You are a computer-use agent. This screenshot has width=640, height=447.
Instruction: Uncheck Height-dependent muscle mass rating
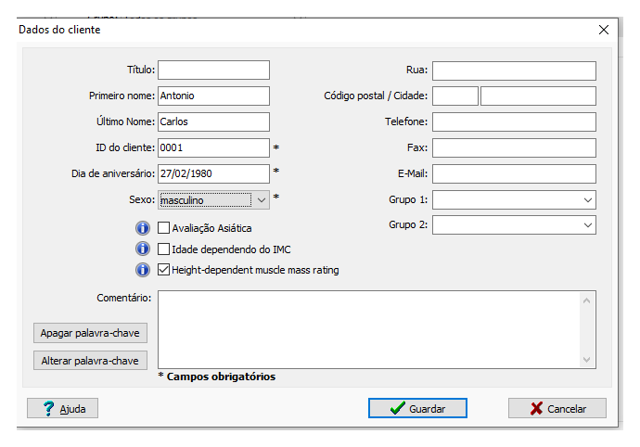tap(163, 270)
